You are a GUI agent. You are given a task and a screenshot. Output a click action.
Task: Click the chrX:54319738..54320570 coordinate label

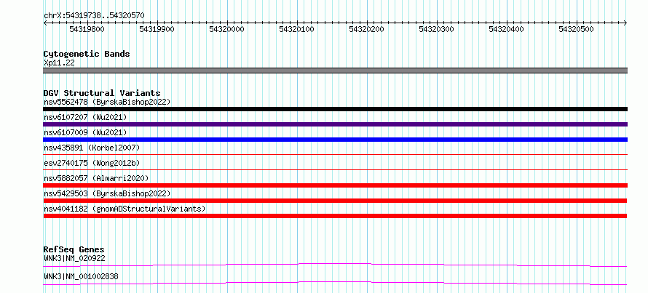[94, 16]
